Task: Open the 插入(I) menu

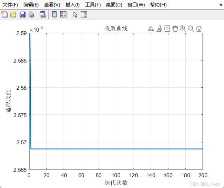Action: [x=73, y=5]
